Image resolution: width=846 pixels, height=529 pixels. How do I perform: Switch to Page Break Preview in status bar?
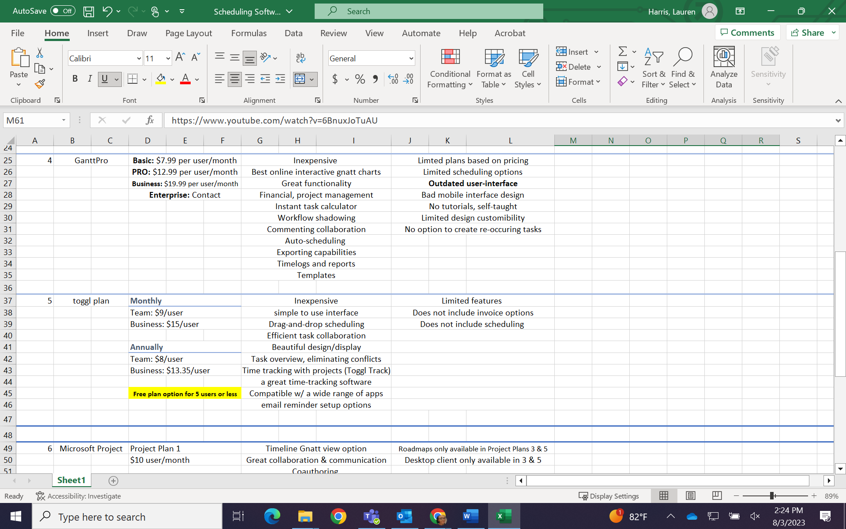(x=717, y=496)
